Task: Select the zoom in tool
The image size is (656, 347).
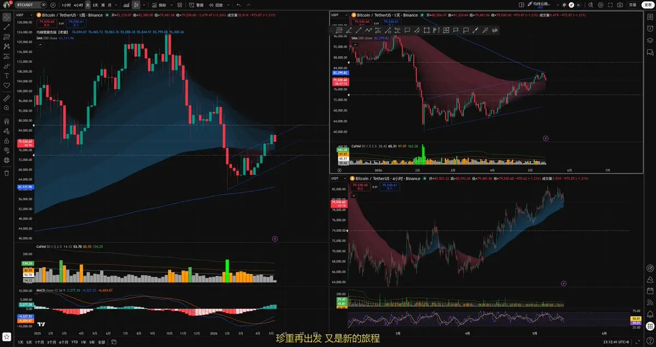Action: click(x=7, y=109)
